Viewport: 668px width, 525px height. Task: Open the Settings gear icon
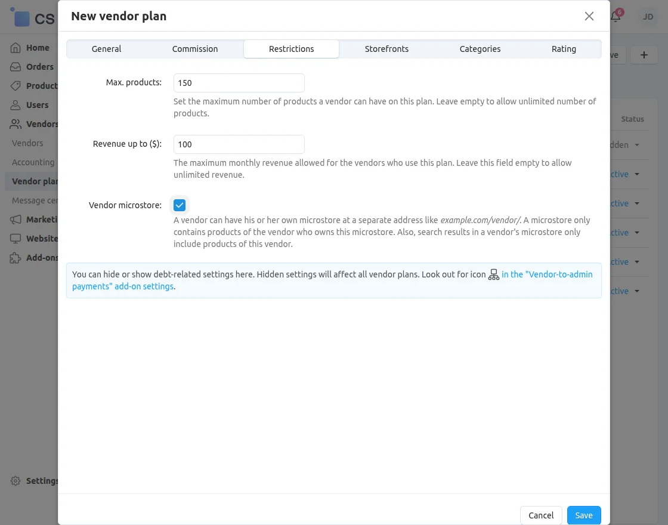pos(16,480)
